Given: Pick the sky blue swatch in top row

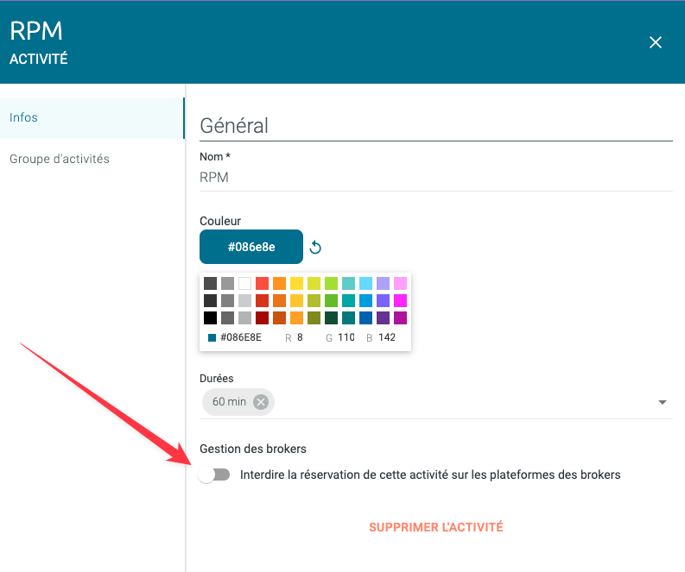Looking at the screenshot, I should tap(365, 283).
